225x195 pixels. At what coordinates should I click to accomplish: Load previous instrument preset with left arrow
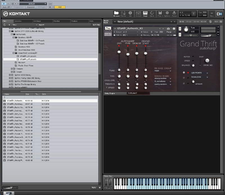pyautogui.click(x=160, y=29)
